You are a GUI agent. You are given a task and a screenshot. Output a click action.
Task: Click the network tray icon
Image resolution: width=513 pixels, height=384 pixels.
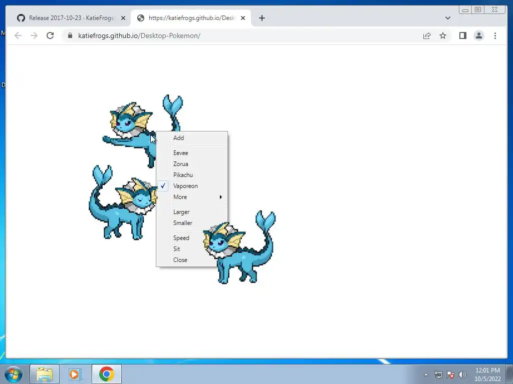pyautogui.click(x=438, y=374)
